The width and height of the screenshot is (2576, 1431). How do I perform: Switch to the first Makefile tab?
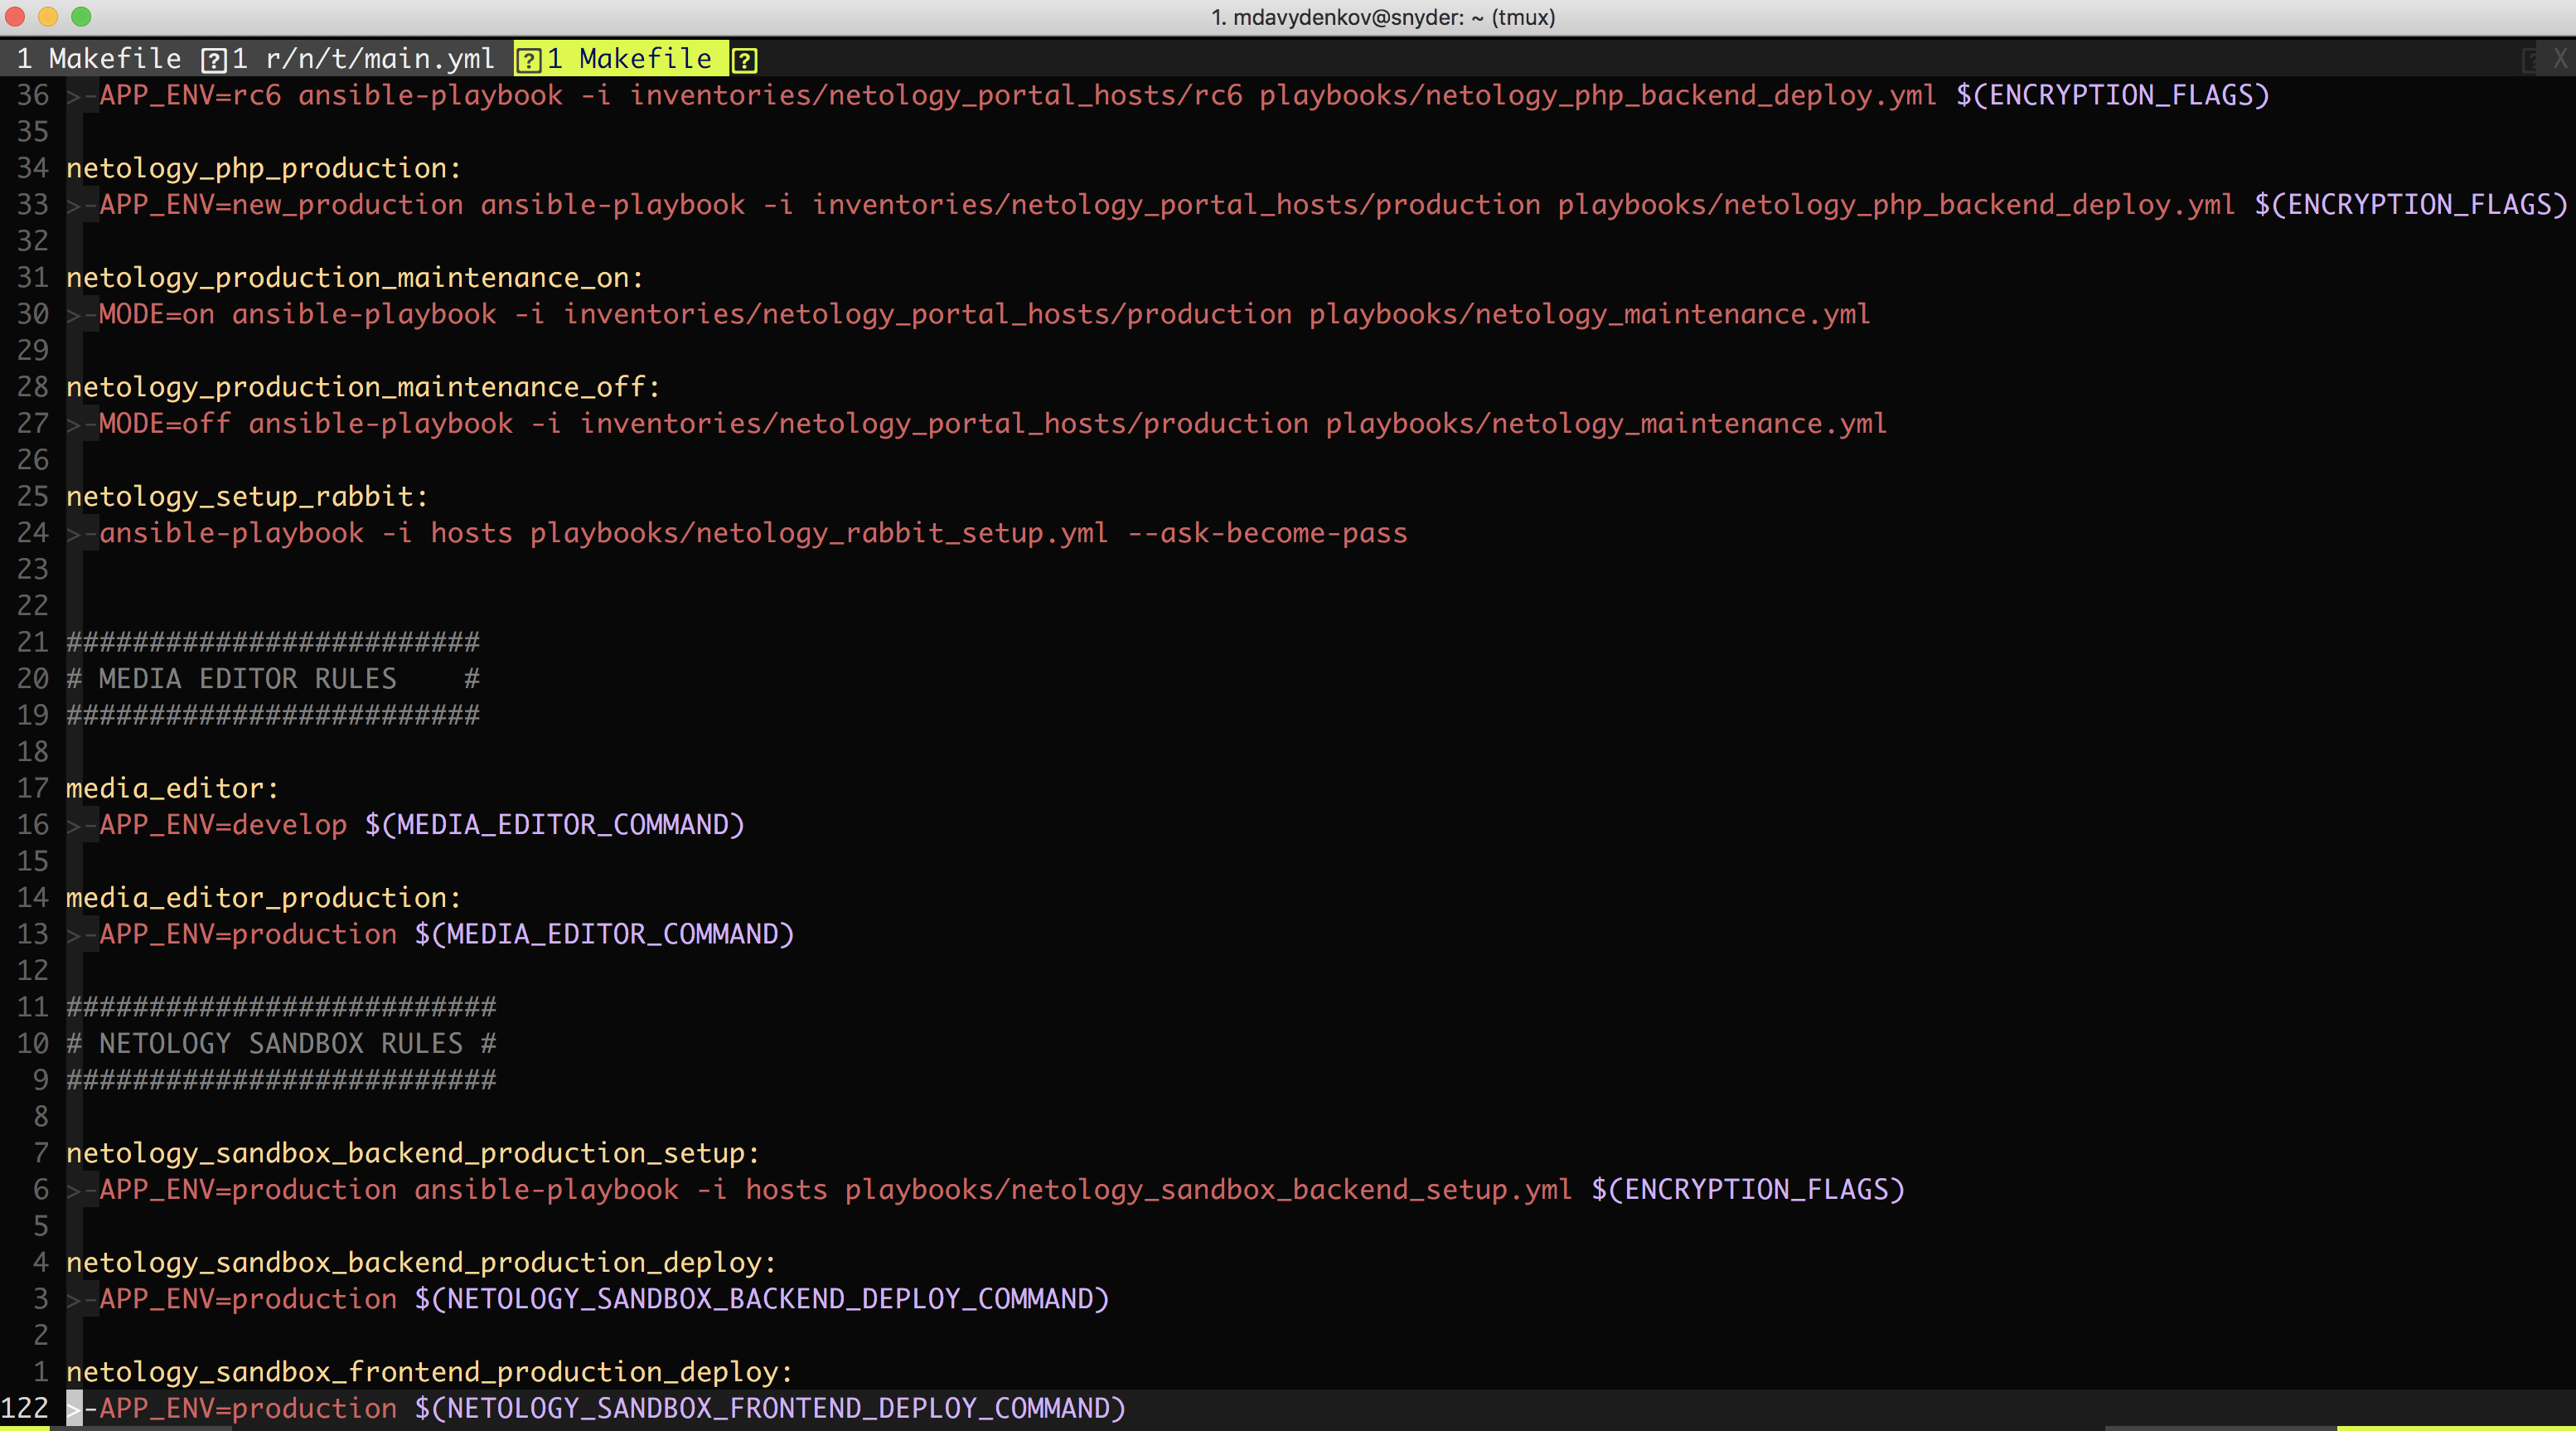click(x=100, y=59)
